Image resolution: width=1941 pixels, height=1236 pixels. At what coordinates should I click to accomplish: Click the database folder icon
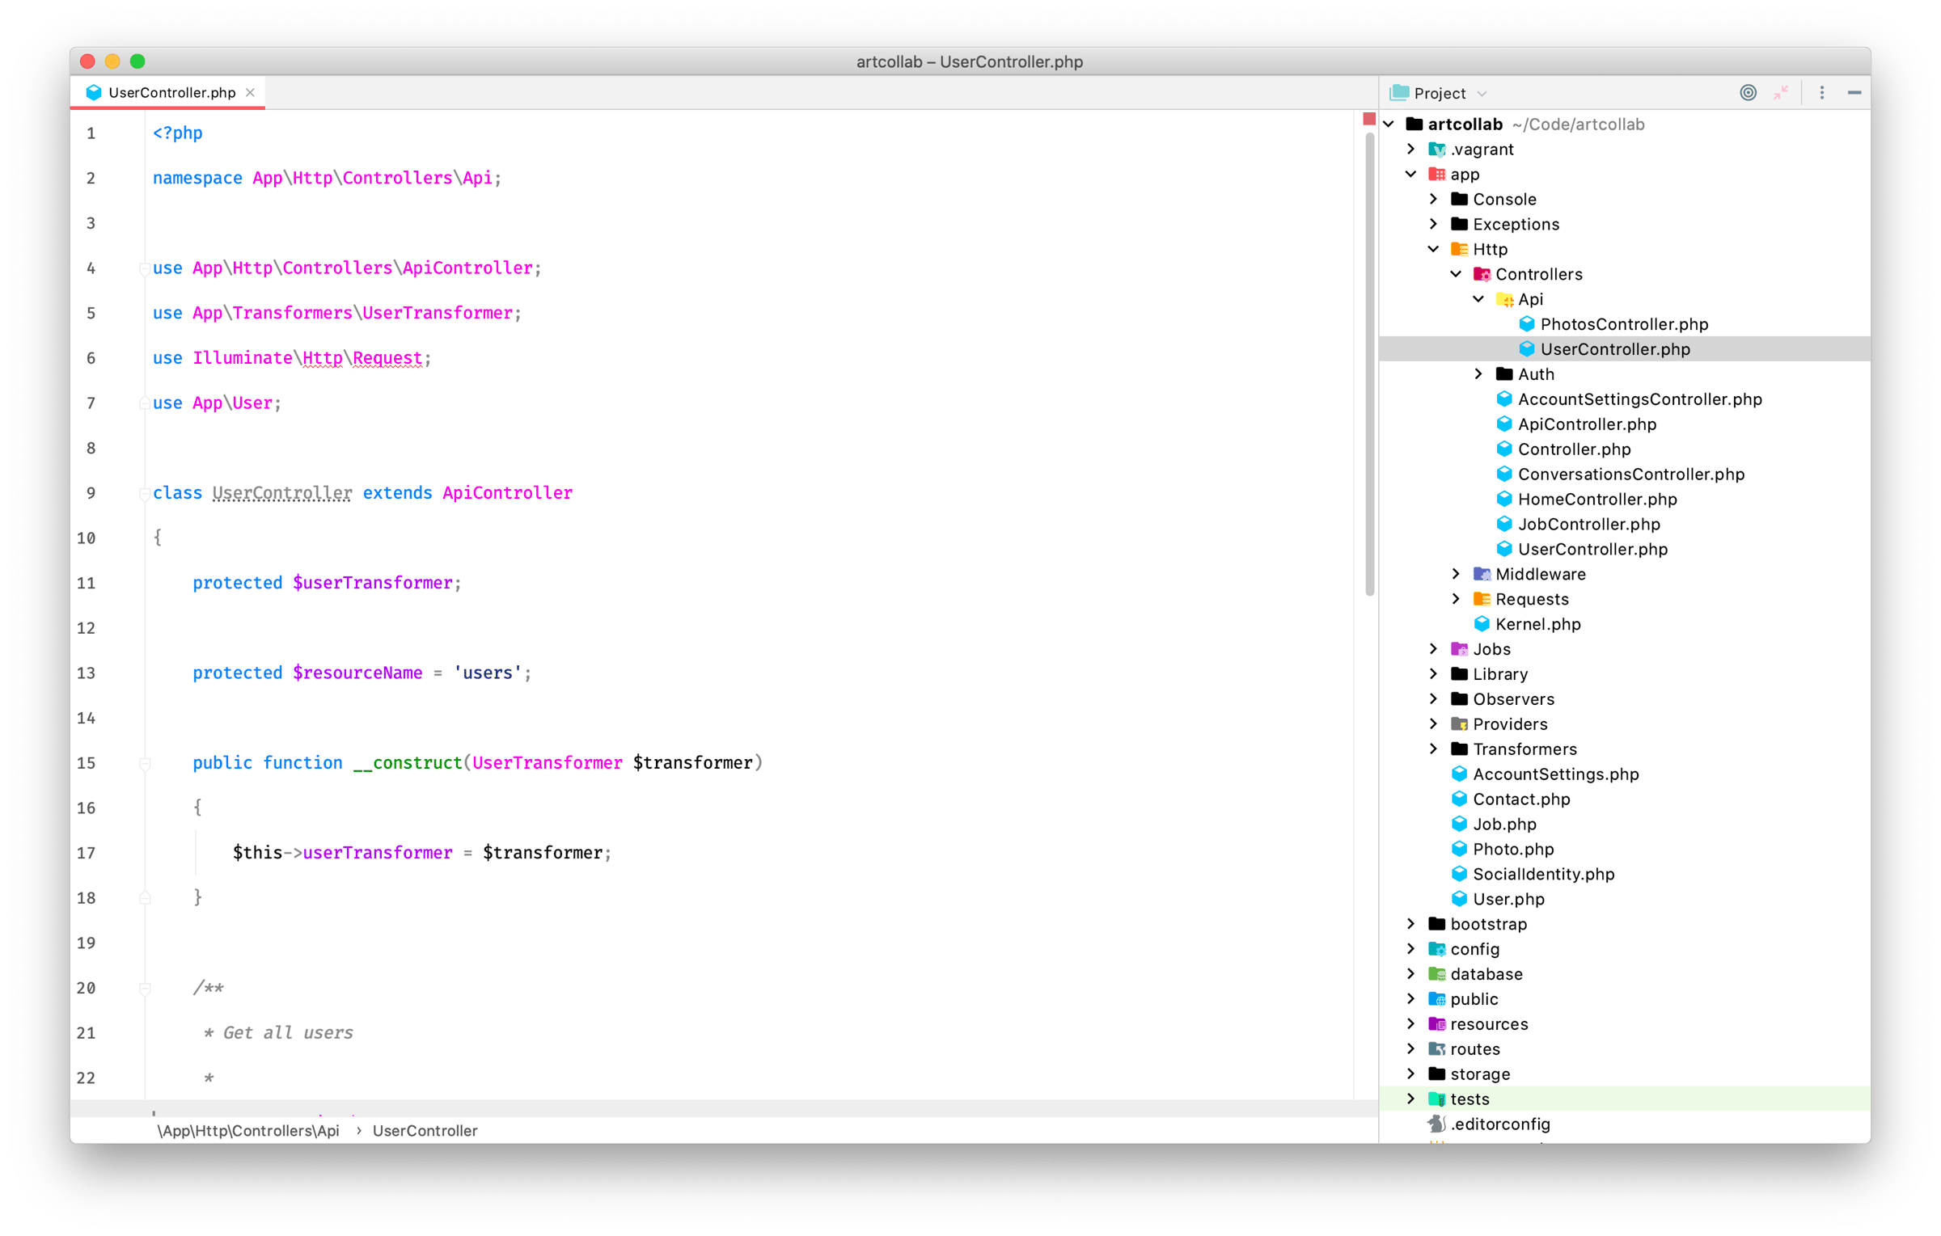(x=1436, y=974)
